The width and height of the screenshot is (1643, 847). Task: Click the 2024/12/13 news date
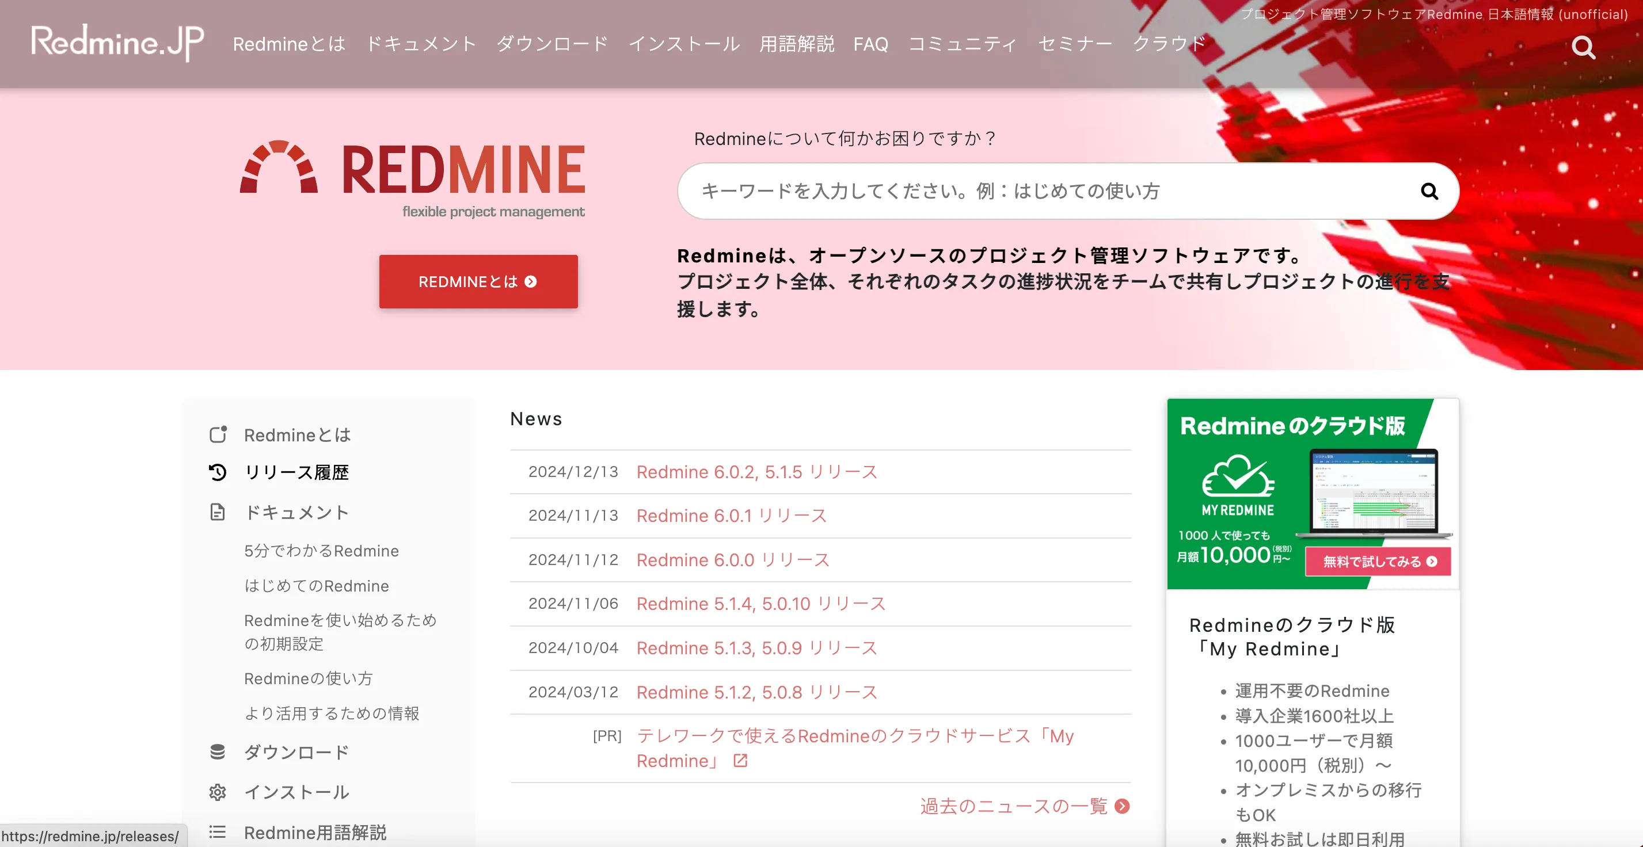573,472
